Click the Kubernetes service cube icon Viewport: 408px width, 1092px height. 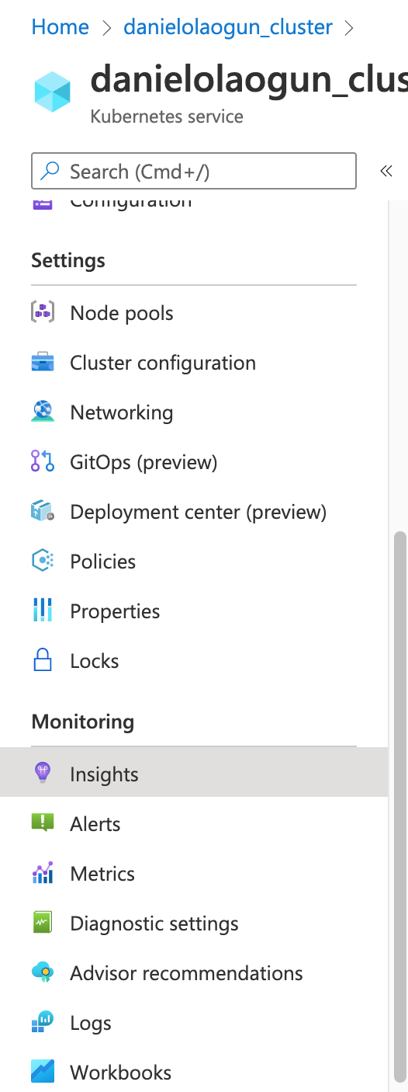point(52,91)
